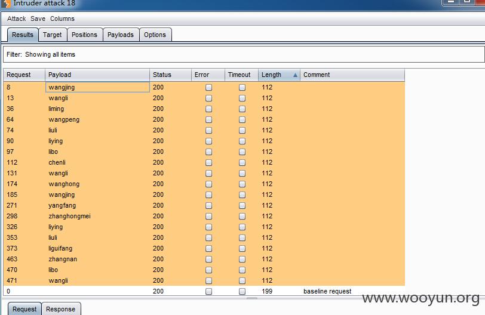
Task: Sort by the Status column header
Action: (x=170, y=75)
